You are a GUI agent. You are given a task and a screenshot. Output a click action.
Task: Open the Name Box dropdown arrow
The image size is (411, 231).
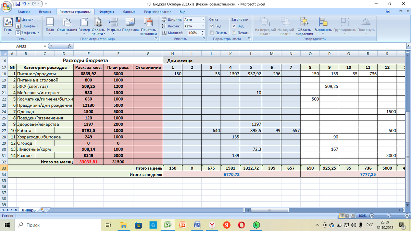(x=45, y=46)
